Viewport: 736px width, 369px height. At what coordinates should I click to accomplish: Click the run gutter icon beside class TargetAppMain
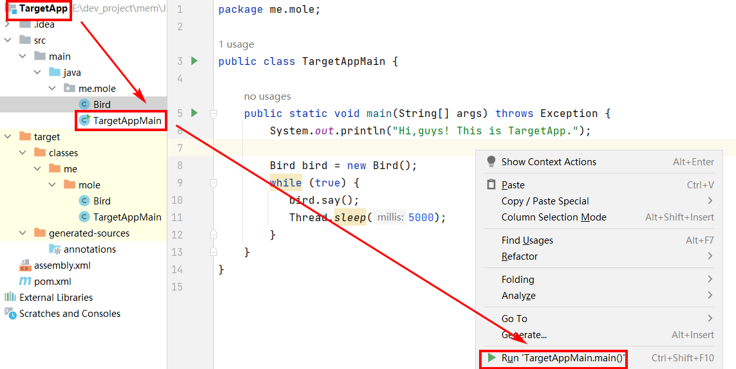point(194,61)
